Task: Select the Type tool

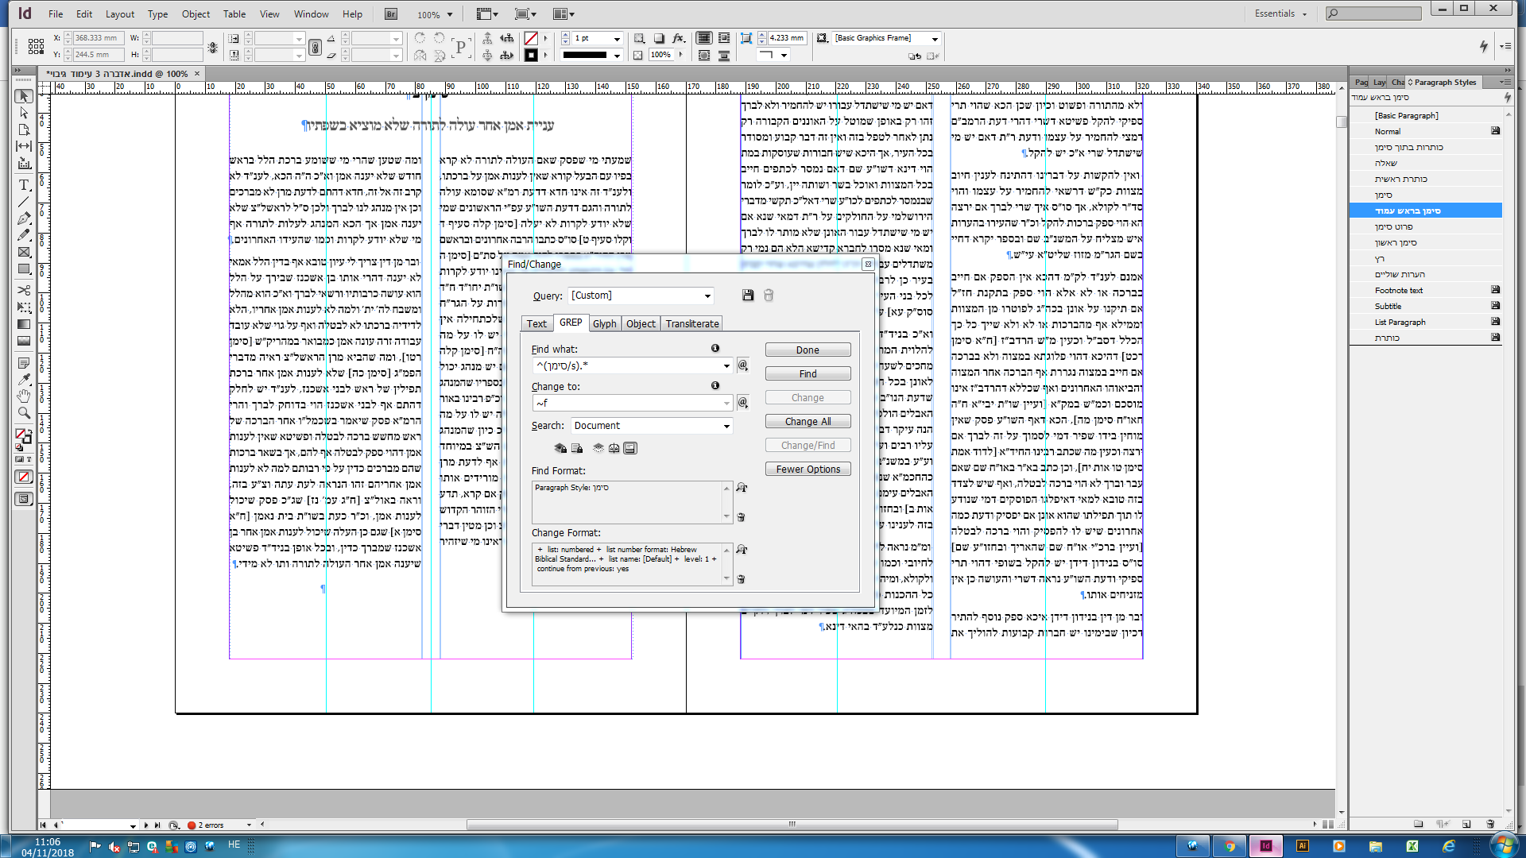Action: pyautogui.click(x=24, y=184)
